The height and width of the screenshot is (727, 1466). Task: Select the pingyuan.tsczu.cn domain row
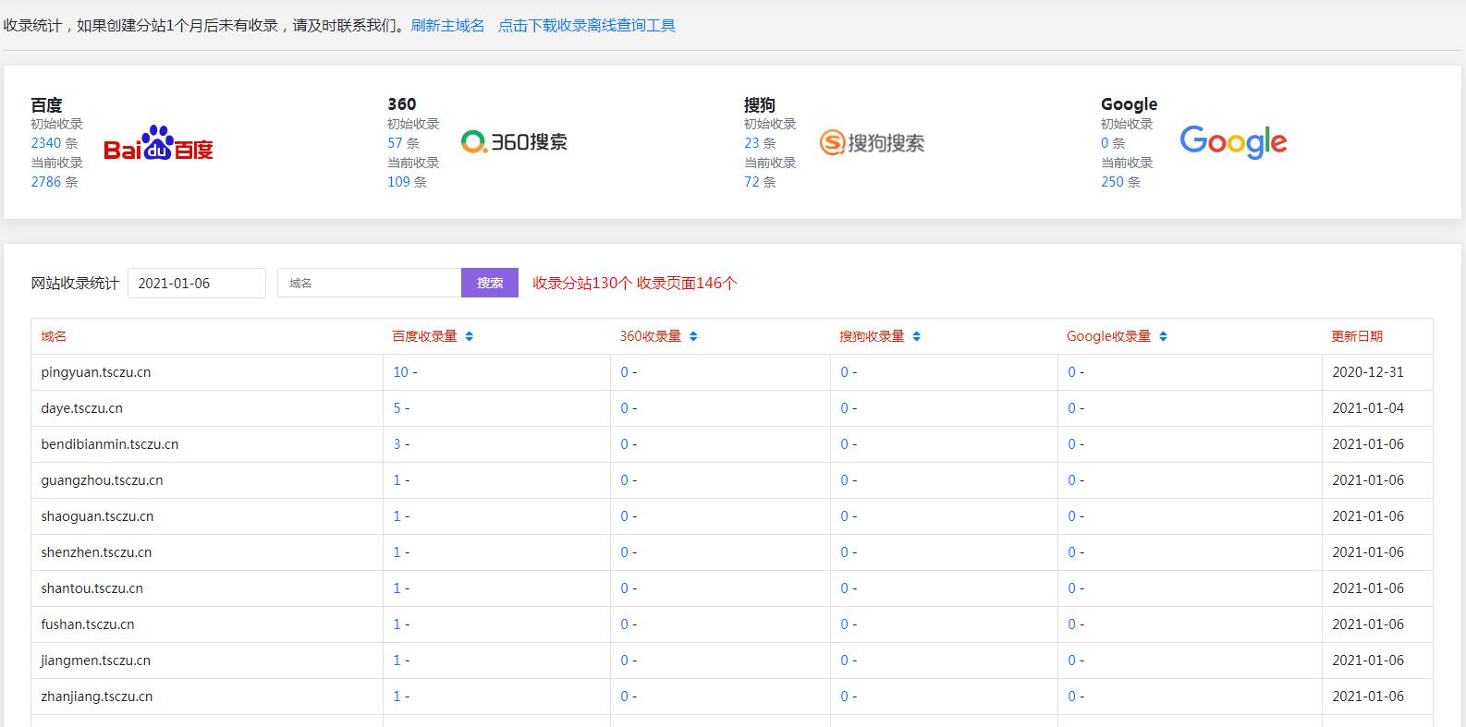point(96,372)
